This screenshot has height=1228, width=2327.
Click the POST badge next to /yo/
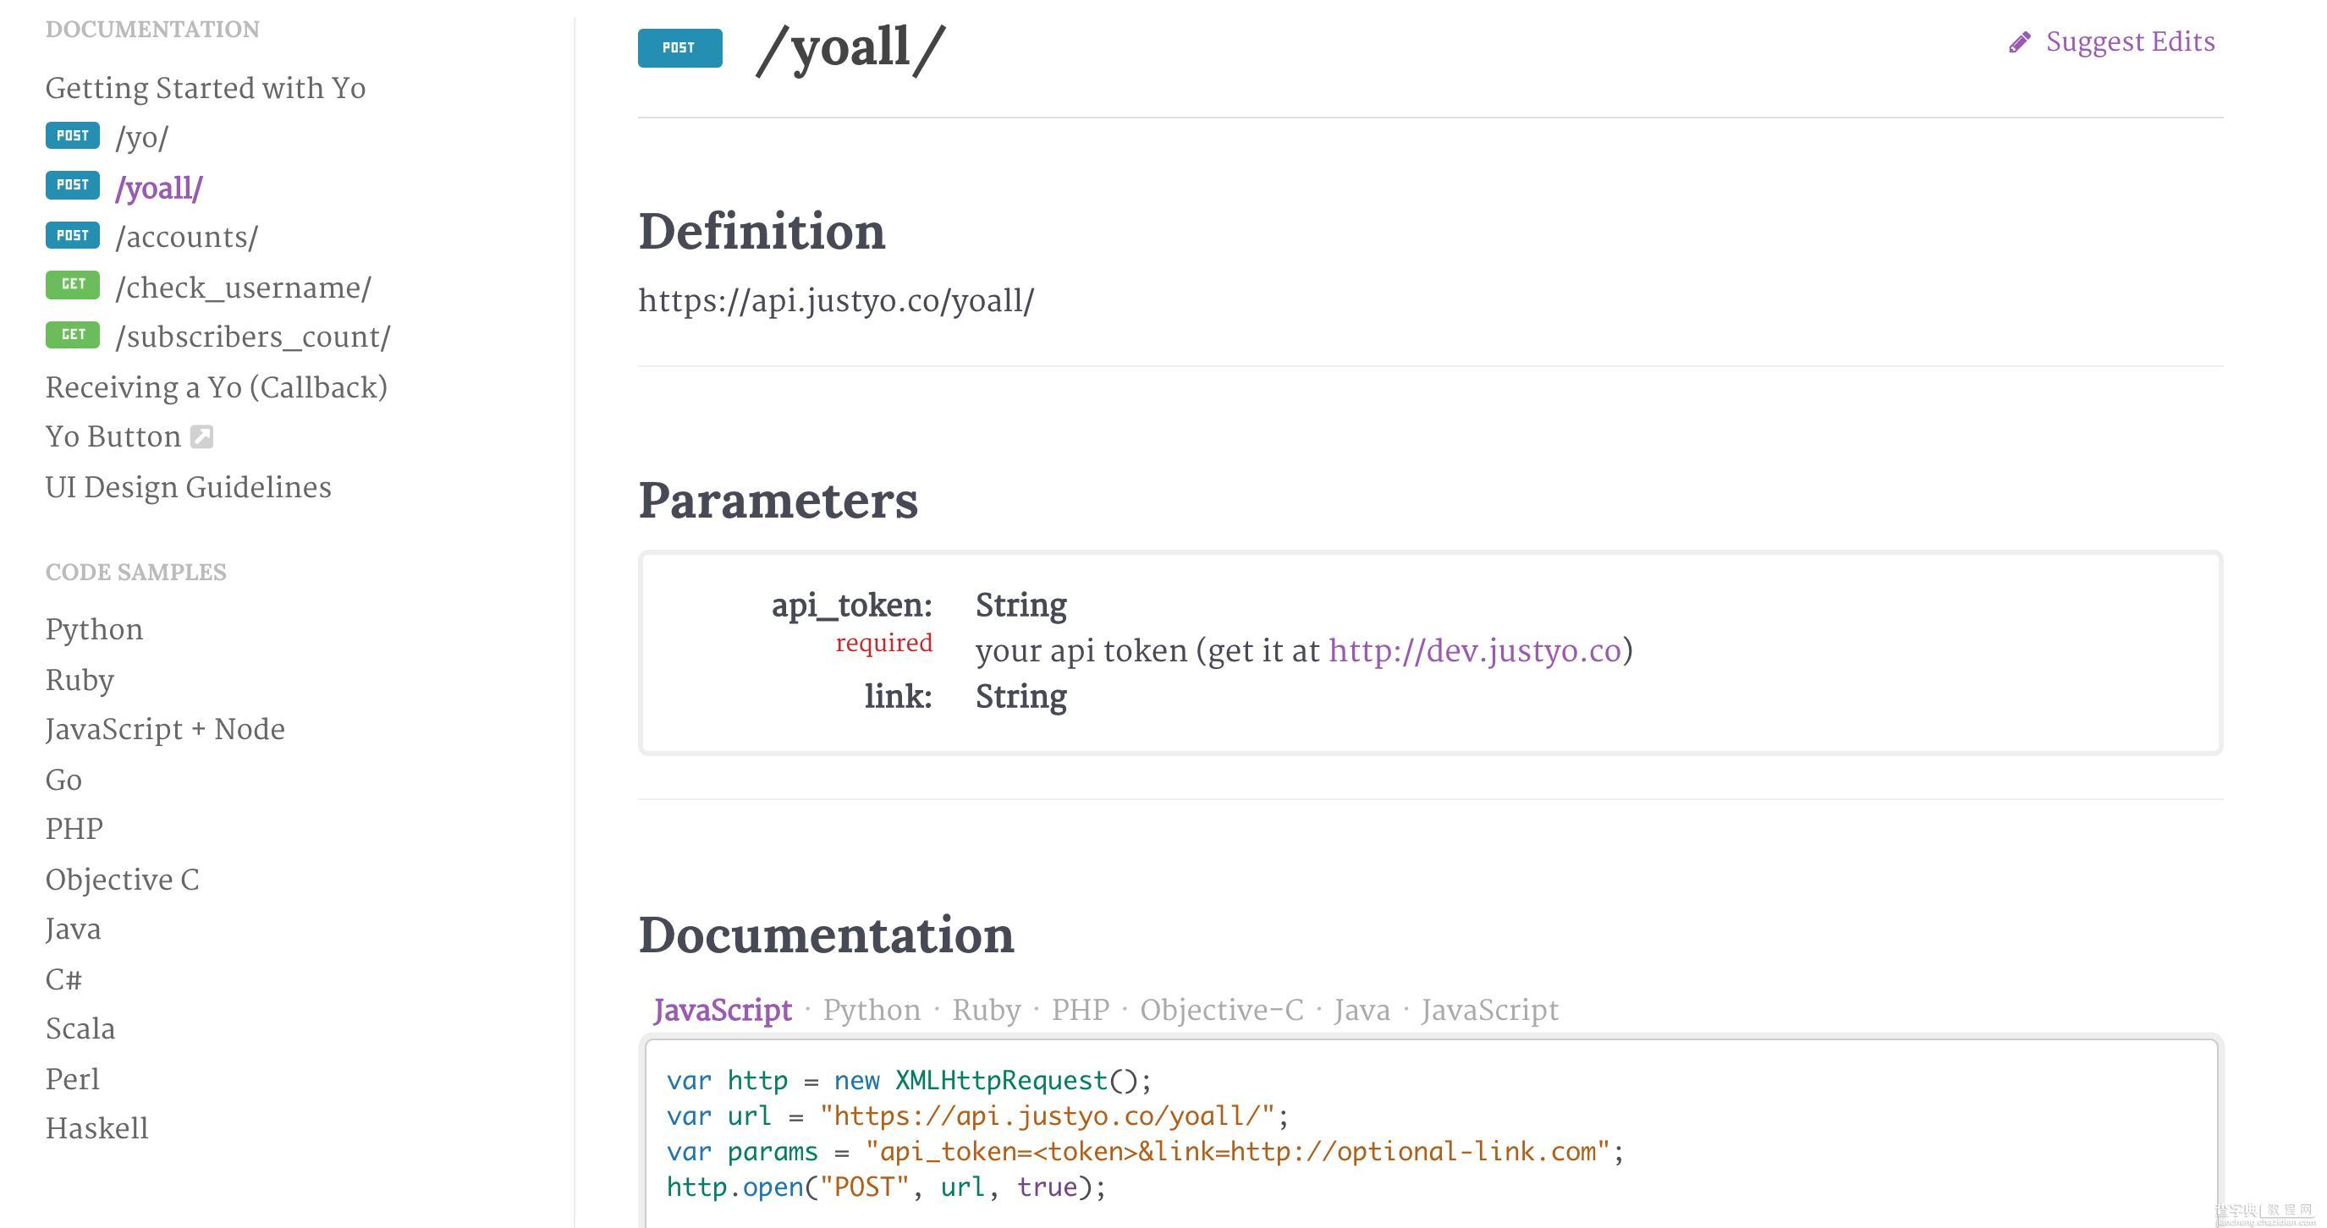pyautogui.click(x=73, y=135)
